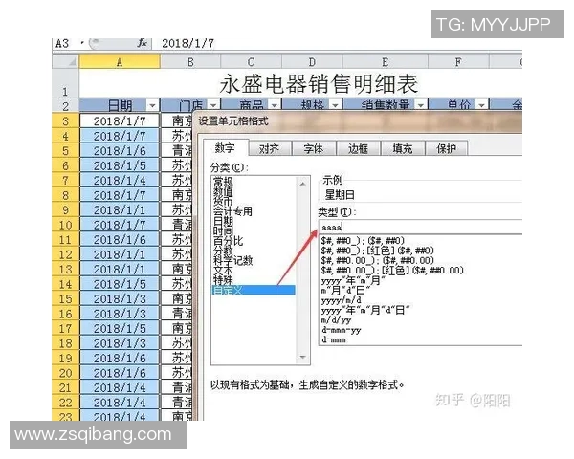Select column A header

point(120,62)
